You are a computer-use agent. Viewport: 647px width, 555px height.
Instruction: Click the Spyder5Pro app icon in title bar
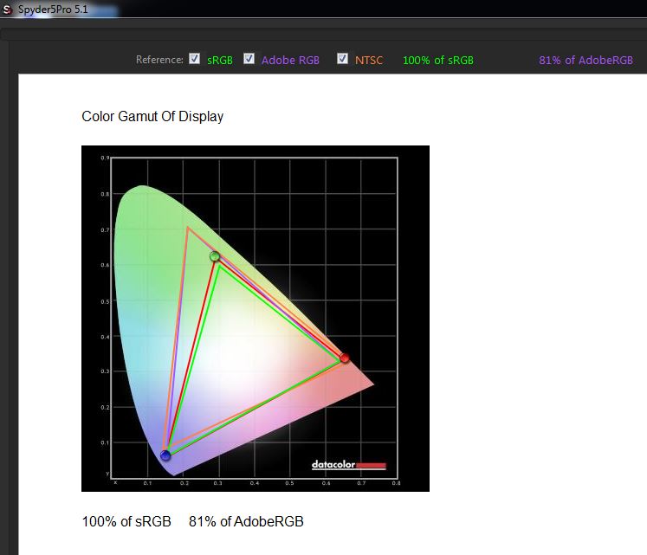tap(7, 9)
